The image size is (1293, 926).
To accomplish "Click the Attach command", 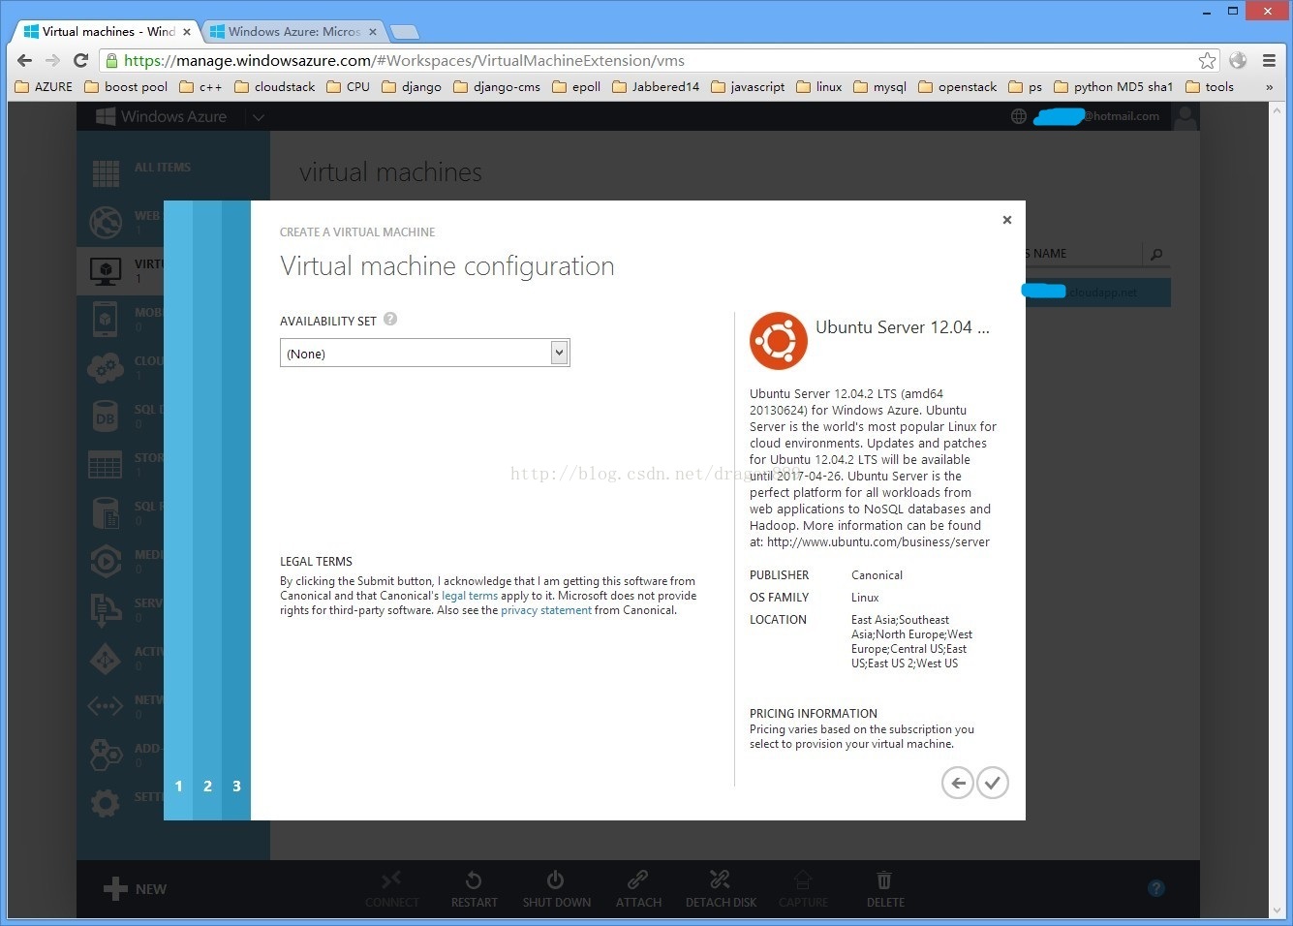I will 638,889.
